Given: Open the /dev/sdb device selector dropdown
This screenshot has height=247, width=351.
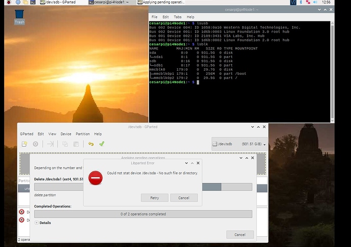Looking at the screenshot, I should click(x=239, y=144).
